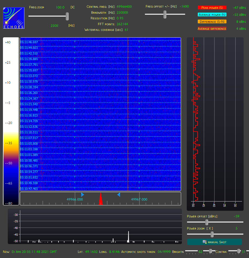Click the +40 mark on color scale
Image resolution: width=249 pixels, height=258 pixels.
(8, 42)
